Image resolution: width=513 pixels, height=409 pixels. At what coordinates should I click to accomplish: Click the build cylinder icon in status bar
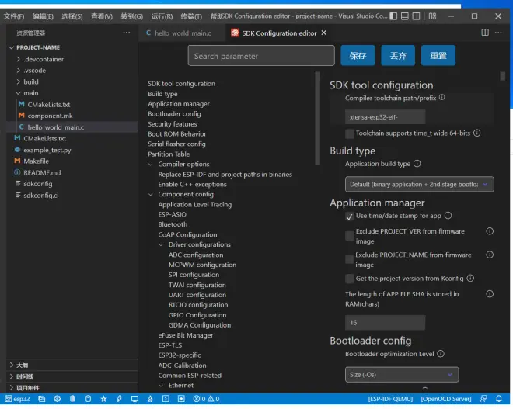point(88,399)
